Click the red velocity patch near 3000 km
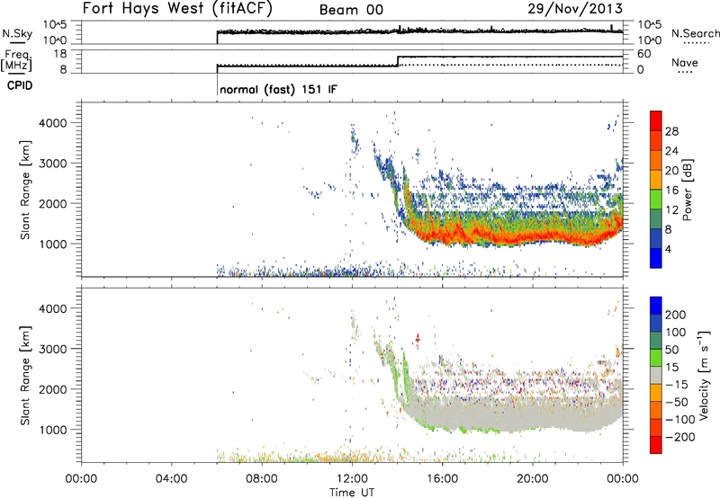 [418, 339]
